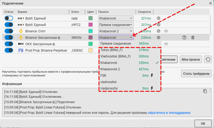Viewport: 214px width, 128px height.
Task: Choose Vladivostok (BINA_F) proxy option
Action: pyautogui.click(x=115, y=56)
